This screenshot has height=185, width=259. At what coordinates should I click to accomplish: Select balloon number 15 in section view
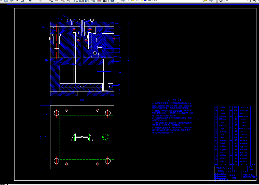(119, 94)
